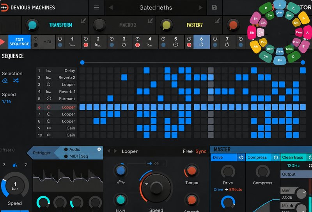Randomize selection with the shuffle icon
312x212 pixels.
(16, 81)
